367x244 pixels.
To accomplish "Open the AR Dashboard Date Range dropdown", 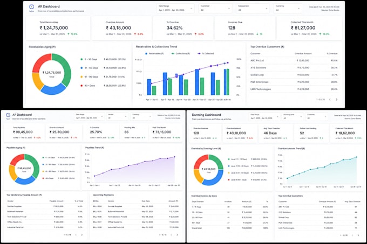I will pyautogui.click(x=175, y=8).
